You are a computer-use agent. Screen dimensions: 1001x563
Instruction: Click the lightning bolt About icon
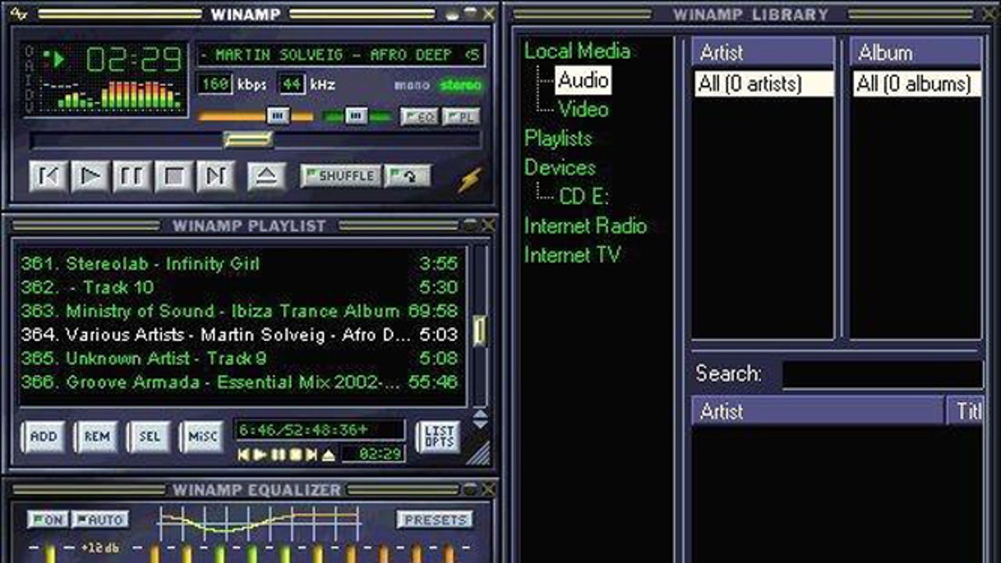pos(470,179)
